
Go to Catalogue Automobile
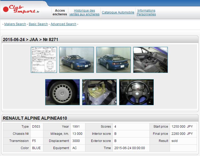(x=118, y=12)
